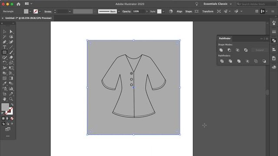Expand the stroke weight dropdown

(69, 12)
